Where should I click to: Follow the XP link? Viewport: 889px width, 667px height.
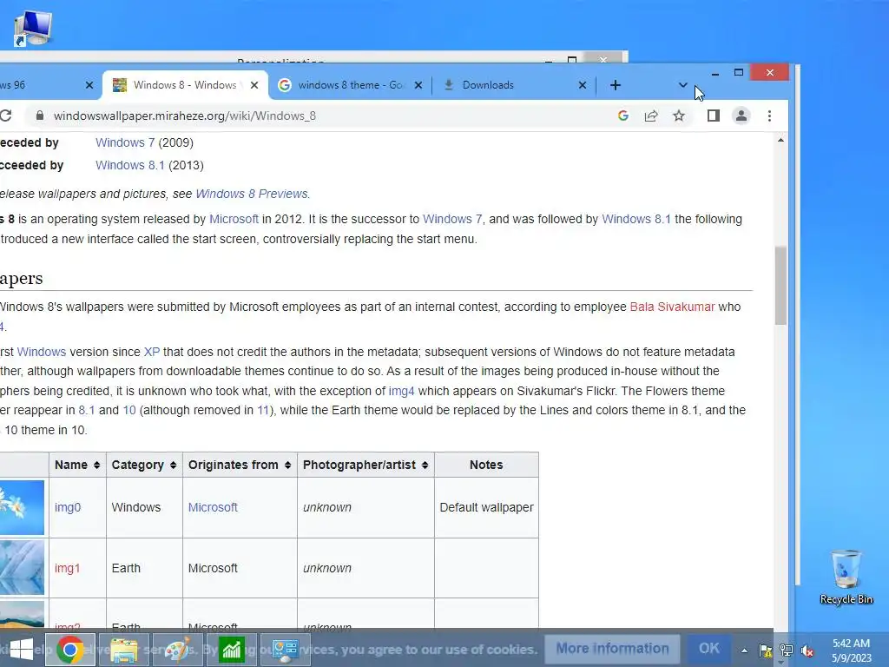point(151,353)
